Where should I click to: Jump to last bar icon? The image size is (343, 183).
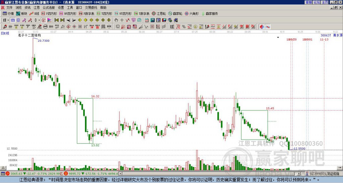tap(62, 20)
